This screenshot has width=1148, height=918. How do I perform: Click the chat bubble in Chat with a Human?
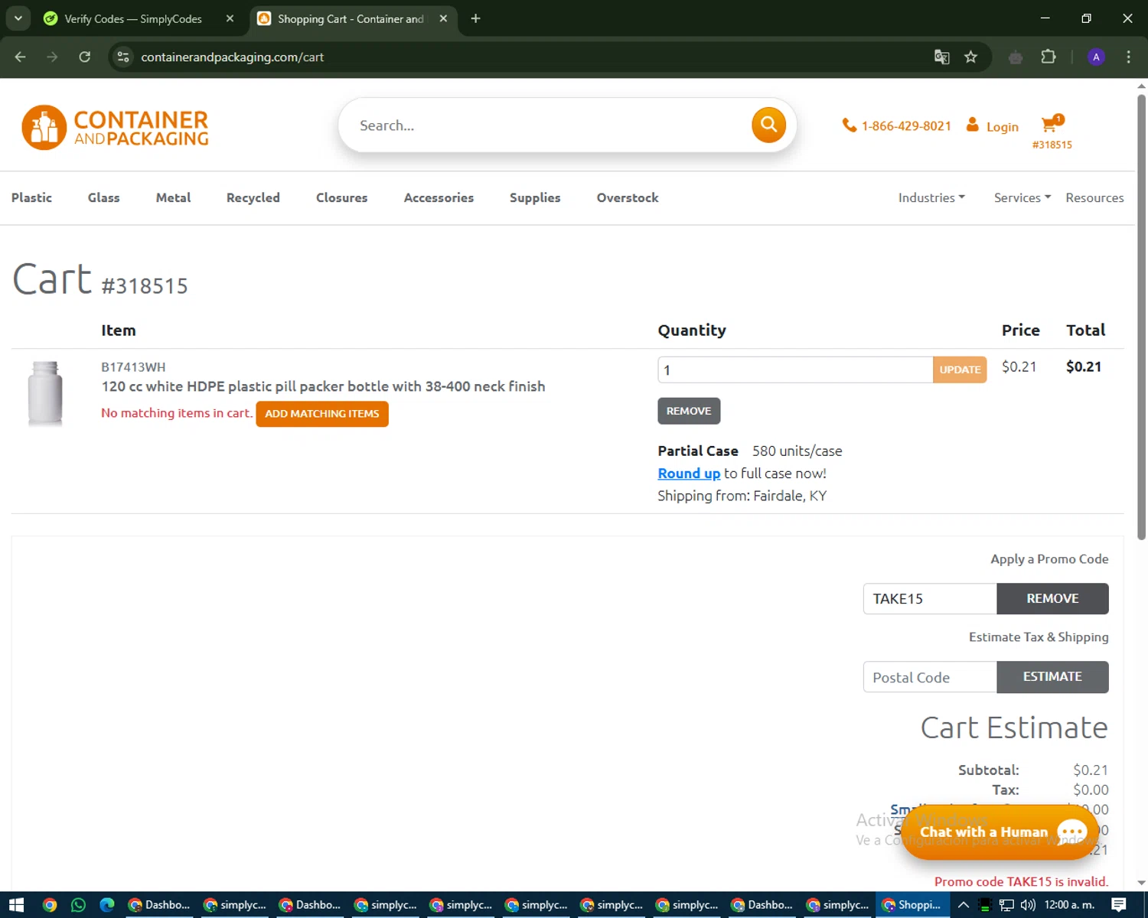(1071, 832)
